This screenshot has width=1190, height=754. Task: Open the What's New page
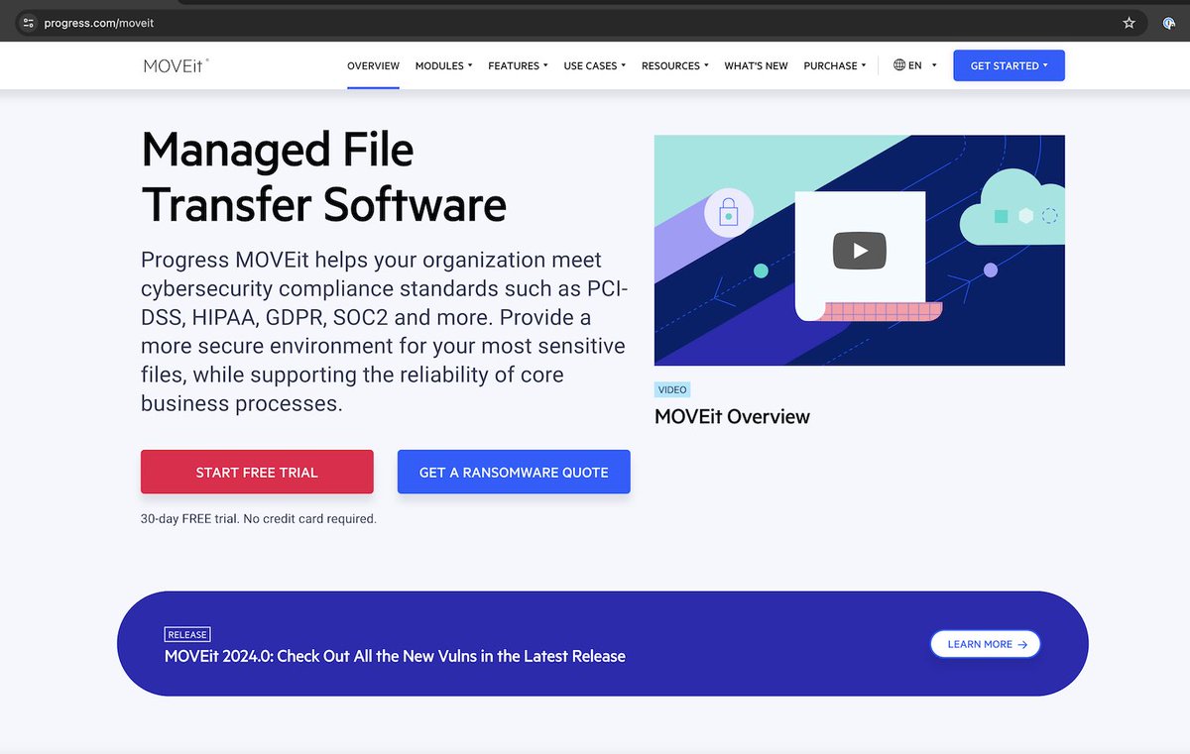click(x=756, y=65)
